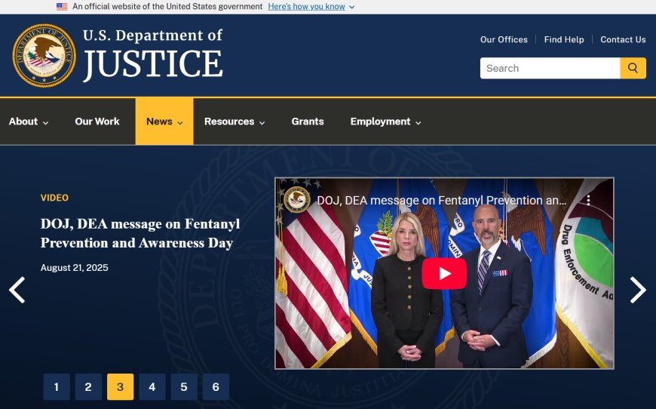Select carousel slide 4

tap(152, 387)
